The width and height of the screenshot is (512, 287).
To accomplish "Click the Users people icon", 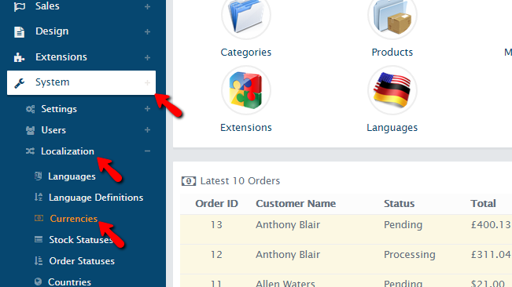I will click(31, 130).
